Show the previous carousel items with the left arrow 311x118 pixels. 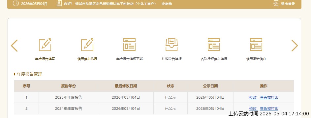pos(14,46)
